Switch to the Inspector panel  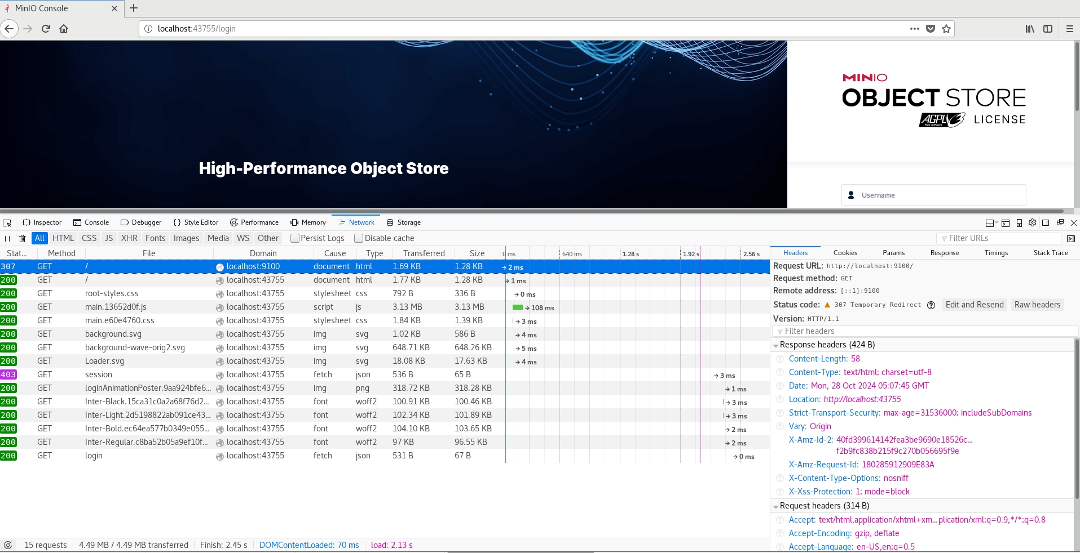click(42, 222)
